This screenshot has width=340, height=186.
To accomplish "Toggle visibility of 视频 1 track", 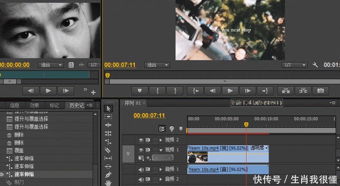I will coord(141,150).
